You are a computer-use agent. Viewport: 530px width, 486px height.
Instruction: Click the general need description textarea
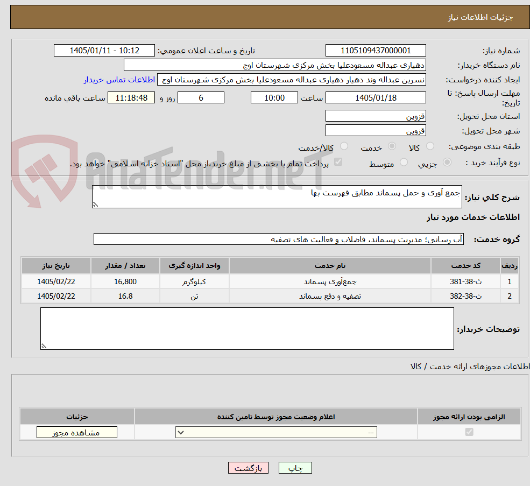(277, 196)
